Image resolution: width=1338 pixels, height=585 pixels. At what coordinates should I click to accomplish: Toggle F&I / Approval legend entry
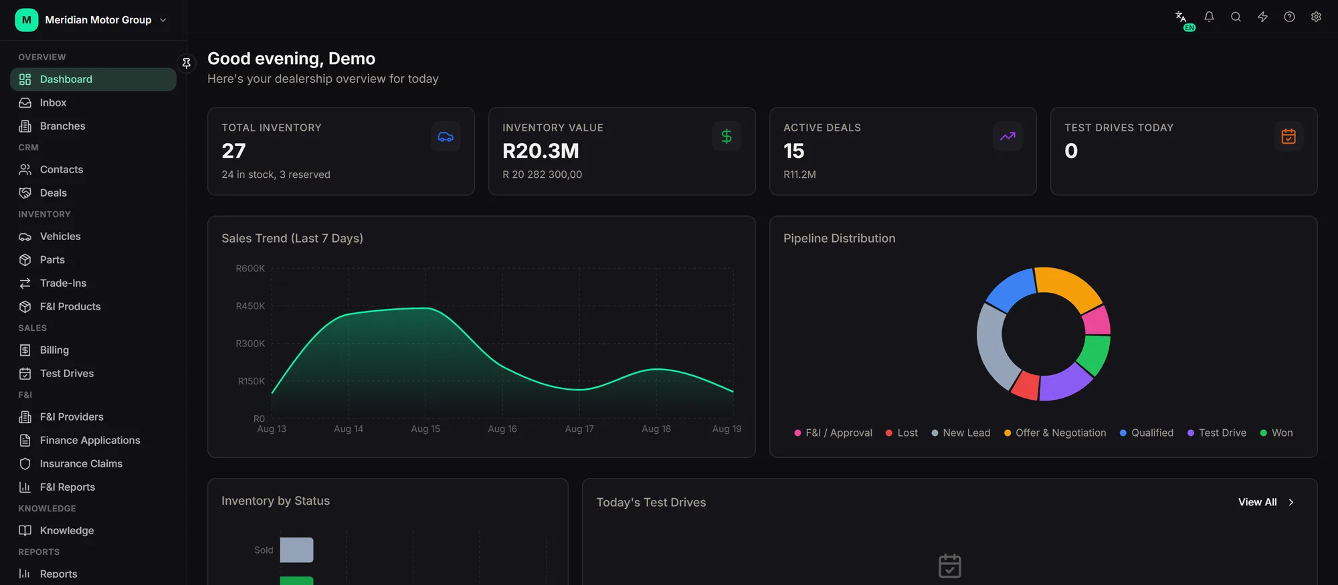click(833, 433)
